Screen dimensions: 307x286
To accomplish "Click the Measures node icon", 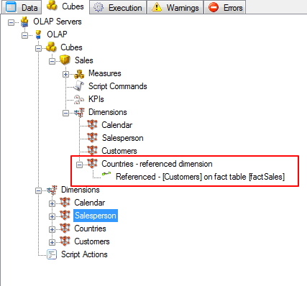I will [79, 74].
